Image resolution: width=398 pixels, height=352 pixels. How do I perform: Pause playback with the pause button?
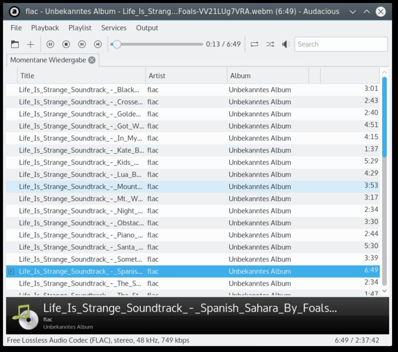pyautogui.click(x=50, y=45)
